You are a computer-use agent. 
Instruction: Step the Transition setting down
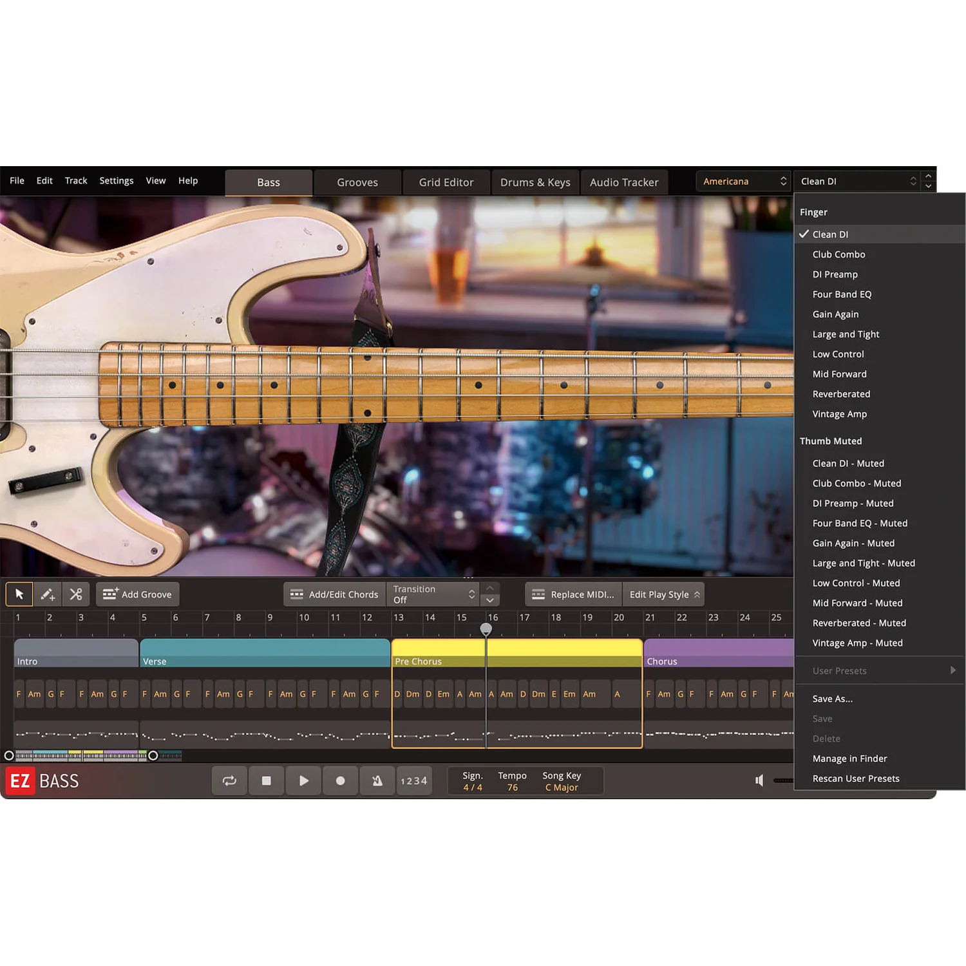tap(490, 600)
